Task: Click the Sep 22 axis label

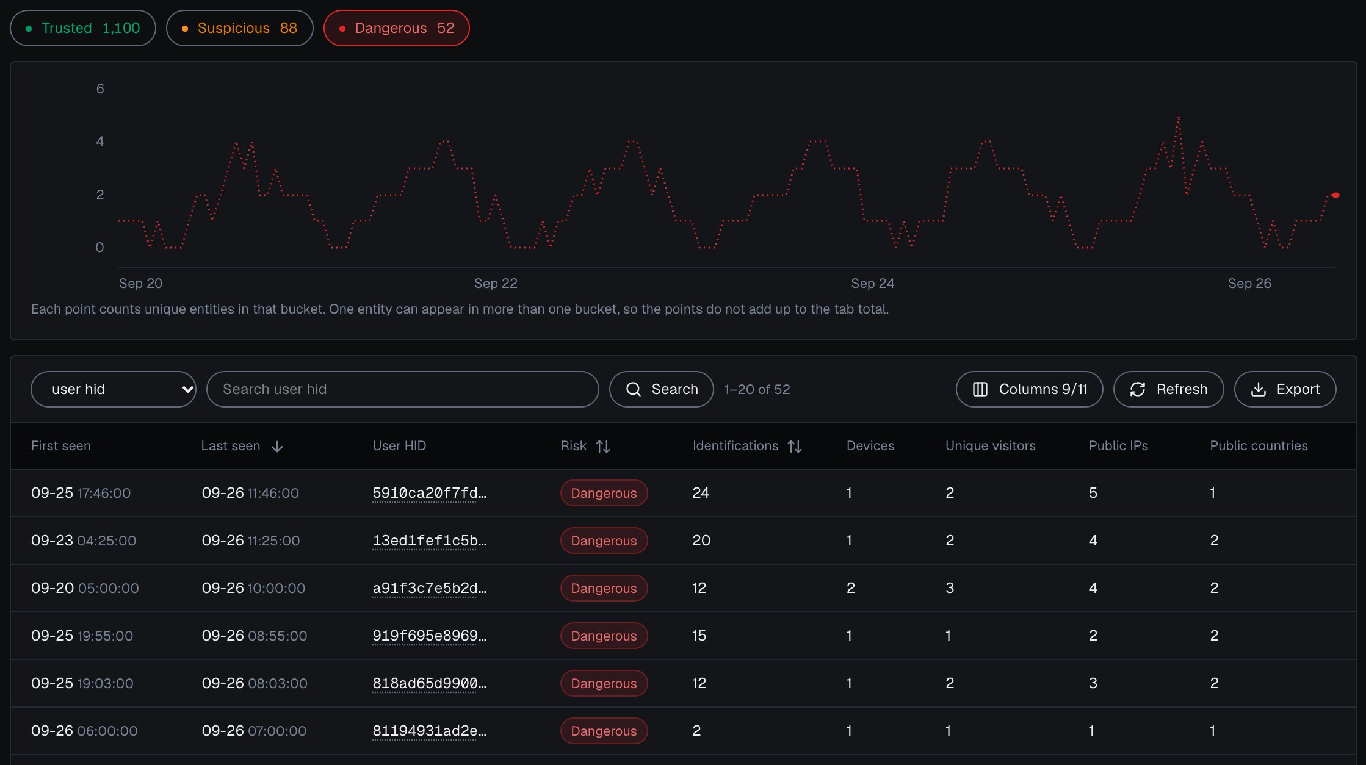Action: pyautogui.click(x=496, y=283)
